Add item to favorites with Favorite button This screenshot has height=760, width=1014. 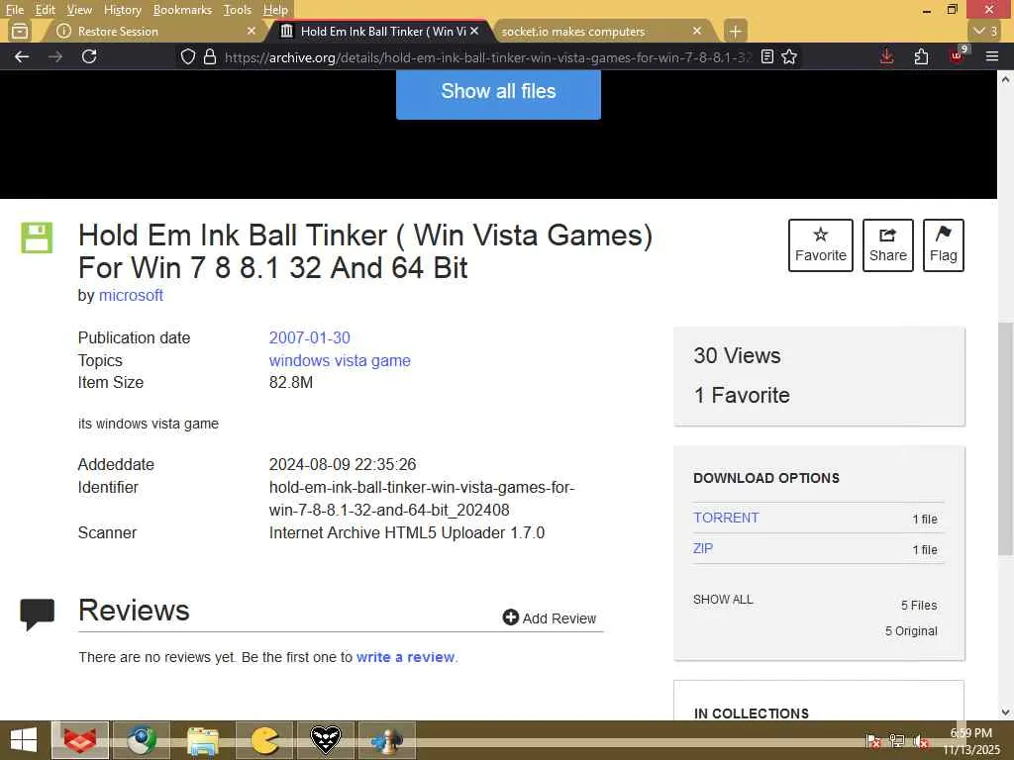[x=821, y=245]
